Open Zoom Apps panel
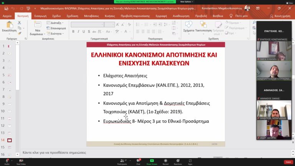The image size is (295, 166). pyautogui.click(x=190, y=162)
